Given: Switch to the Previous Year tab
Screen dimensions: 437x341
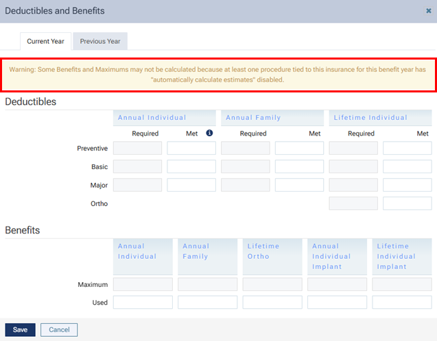Looking at the screenshot, I should coord(100,41).
